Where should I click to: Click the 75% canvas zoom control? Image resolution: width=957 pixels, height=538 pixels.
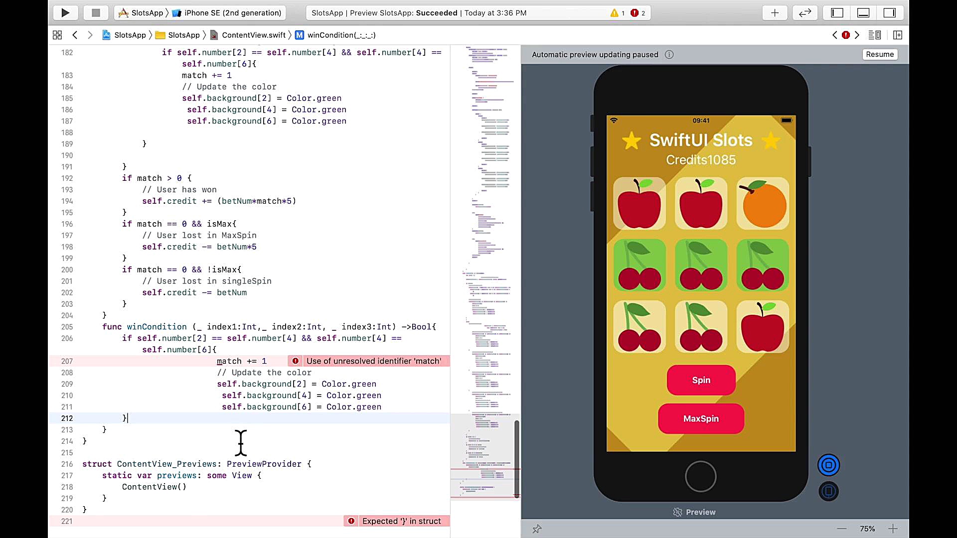[x=867, y=529]
